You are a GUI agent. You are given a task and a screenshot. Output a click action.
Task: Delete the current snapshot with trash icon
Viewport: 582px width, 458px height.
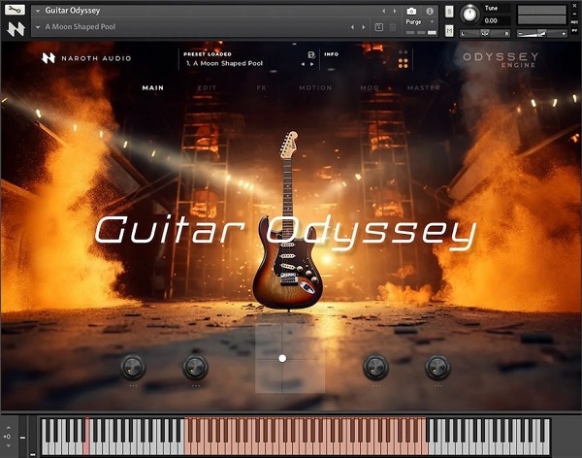(393, 27)
